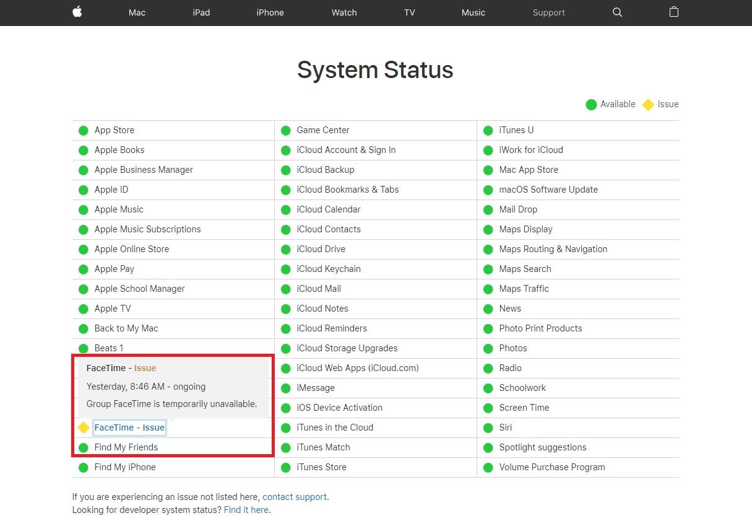Click the 'Find My Friends' service name
This screenshot has width=752, height=526.
(x=126, y=447)
